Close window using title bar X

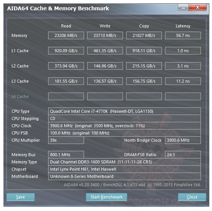point(197,7)
